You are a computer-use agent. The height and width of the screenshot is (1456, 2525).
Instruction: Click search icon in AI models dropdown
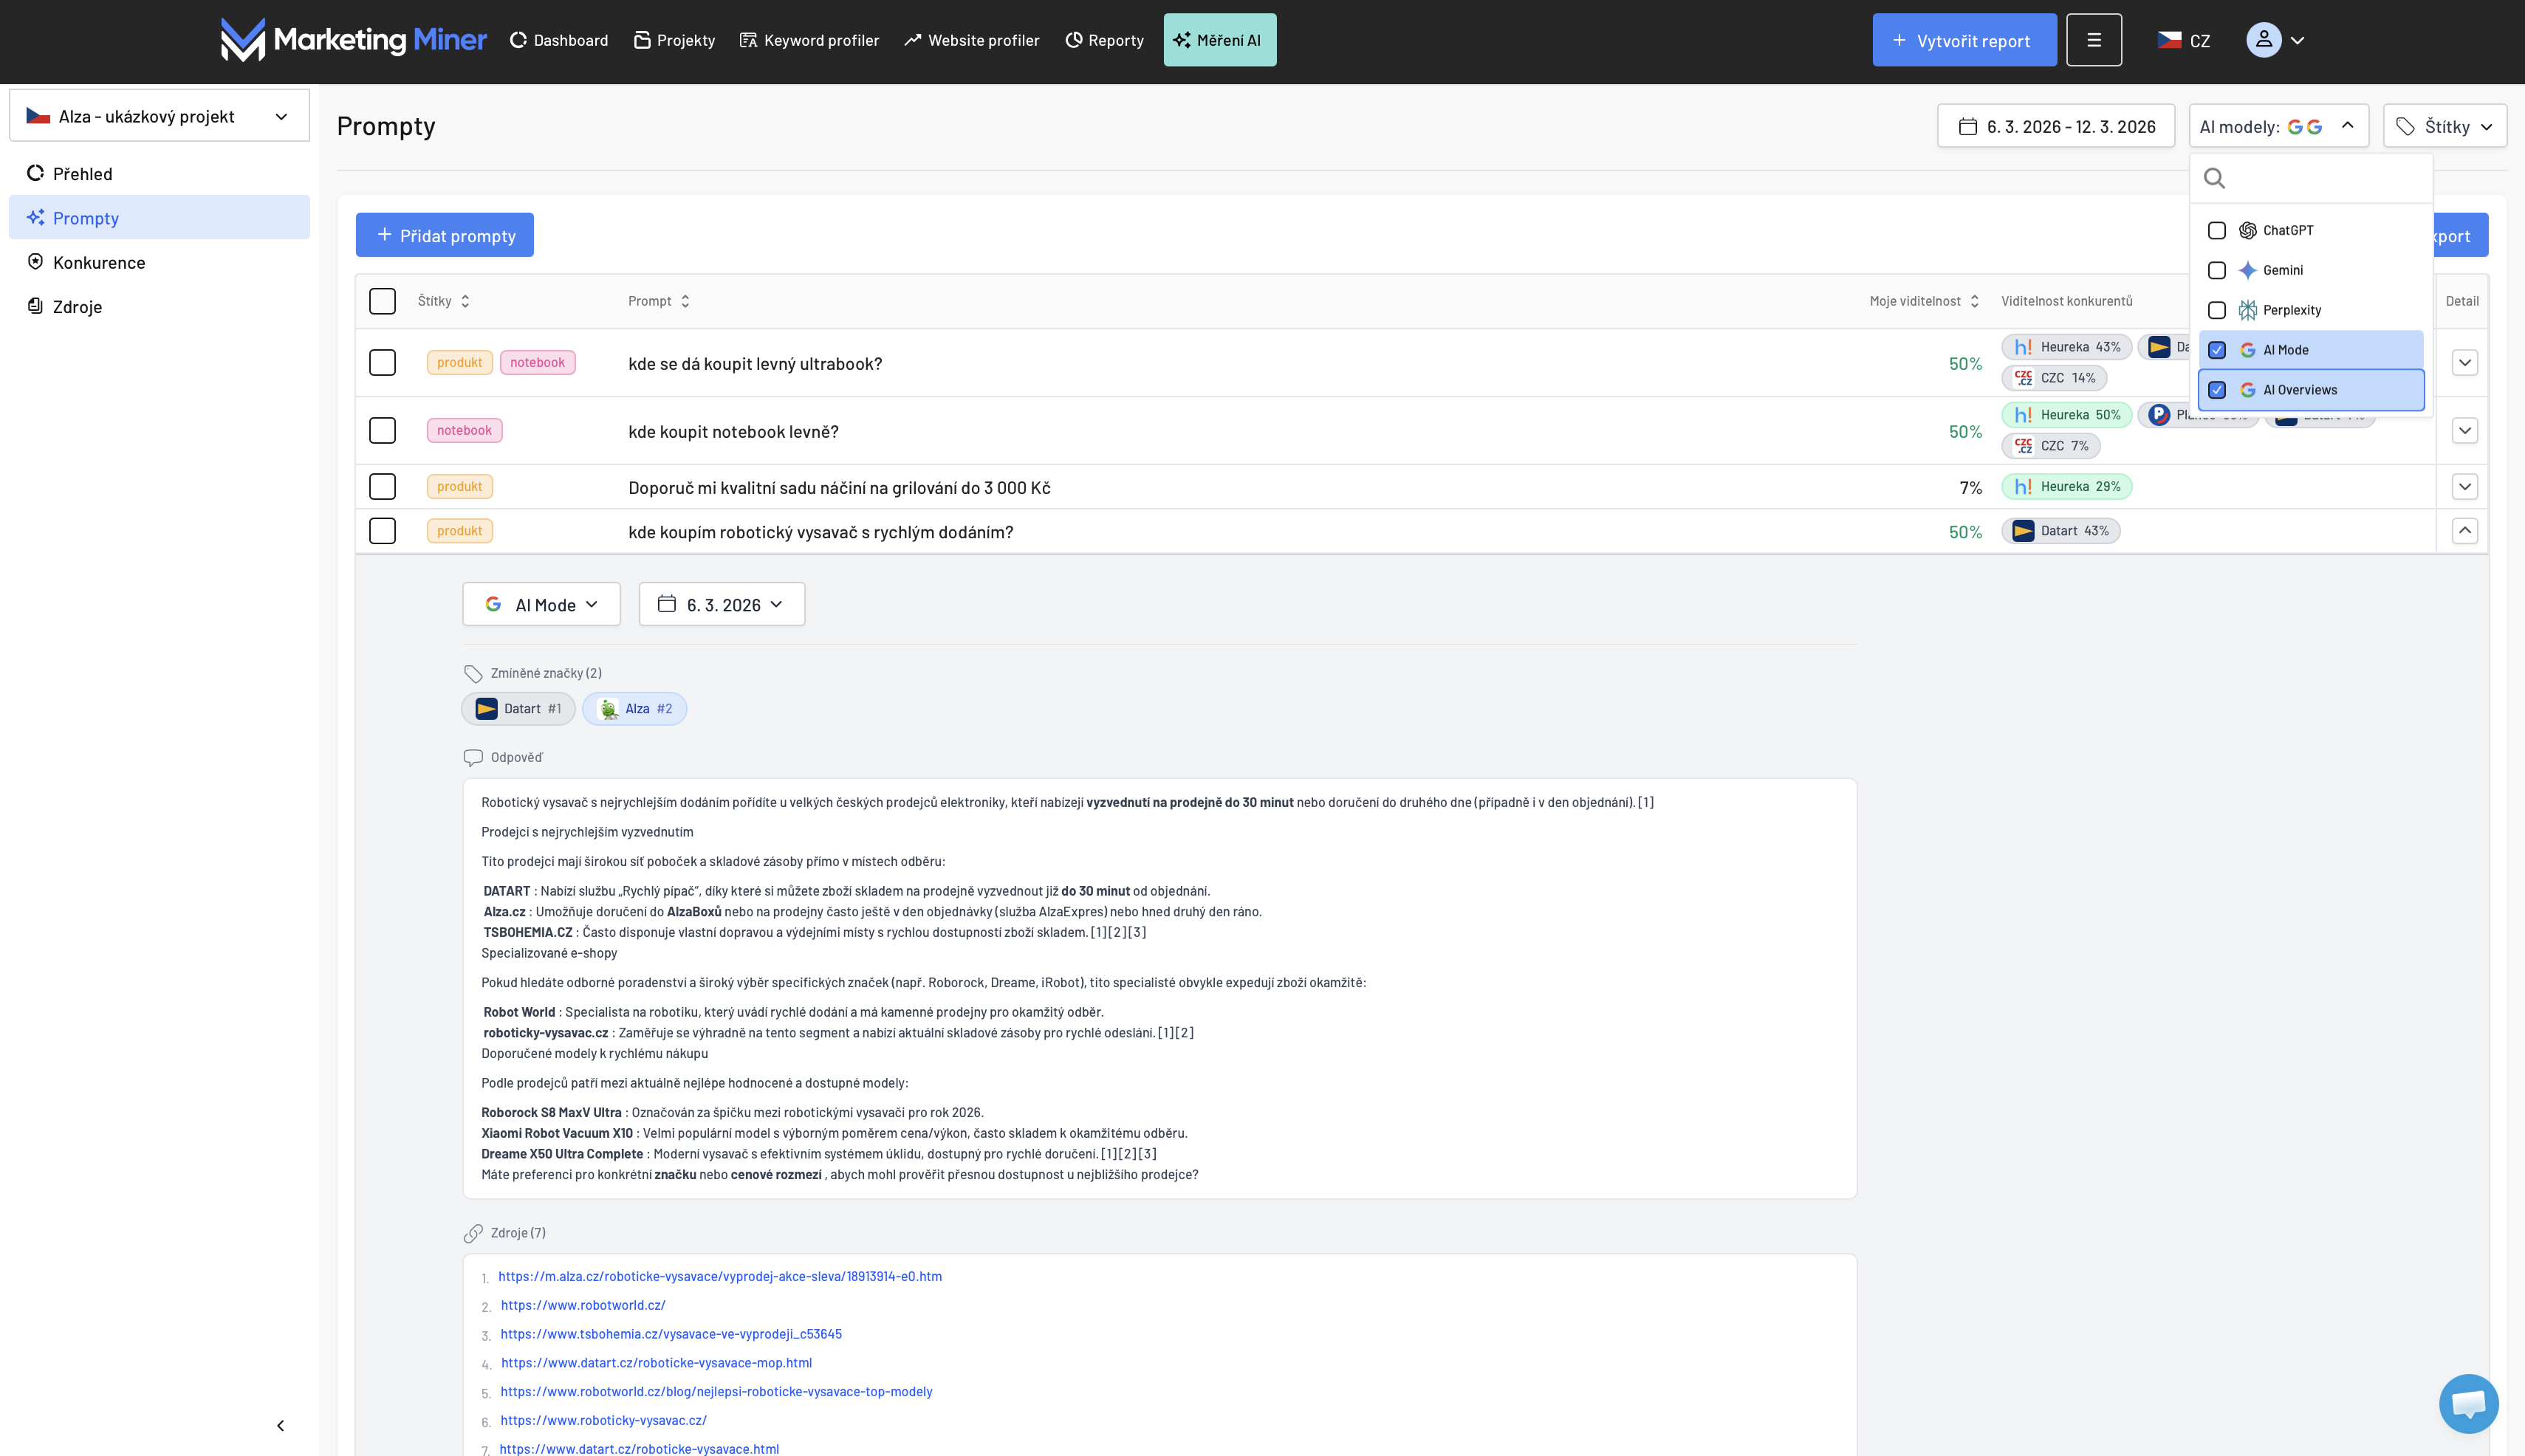[2215, 178]
